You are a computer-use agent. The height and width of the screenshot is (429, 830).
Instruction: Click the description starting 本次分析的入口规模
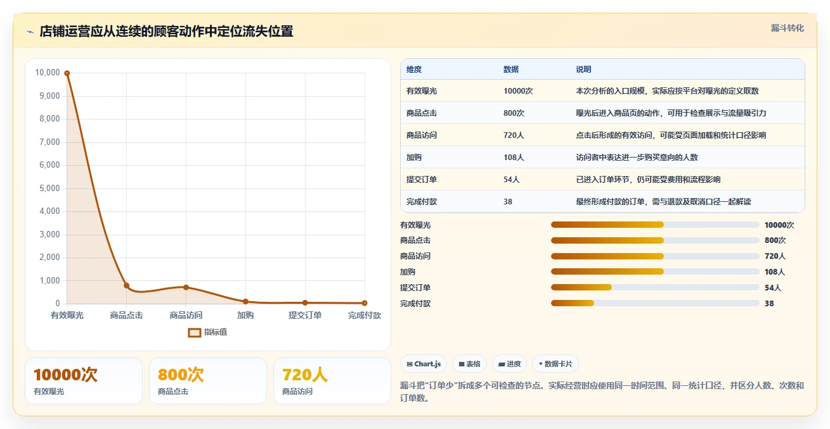pos(667,91)
